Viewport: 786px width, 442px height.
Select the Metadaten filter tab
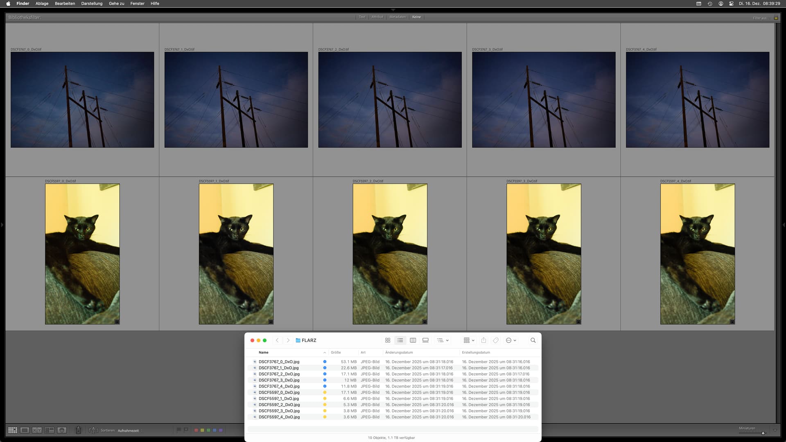397,17
